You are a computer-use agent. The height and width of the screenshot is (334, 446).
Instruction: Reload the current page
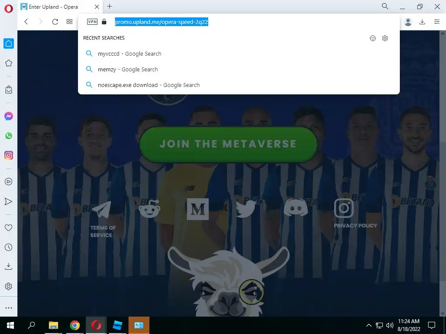click(55, 22)
